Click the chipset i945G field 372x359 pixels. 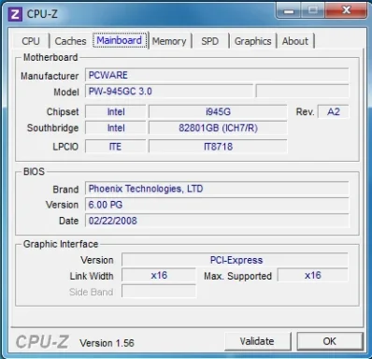click(218, 111)
